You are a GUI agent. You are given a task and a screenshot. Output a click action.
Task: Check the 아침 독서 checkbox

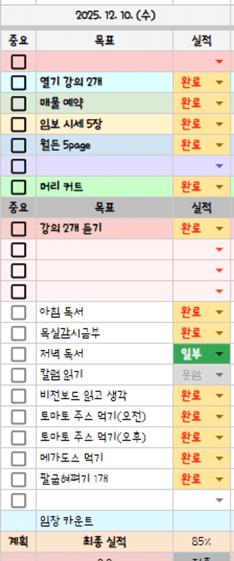[x=19, y=312]
